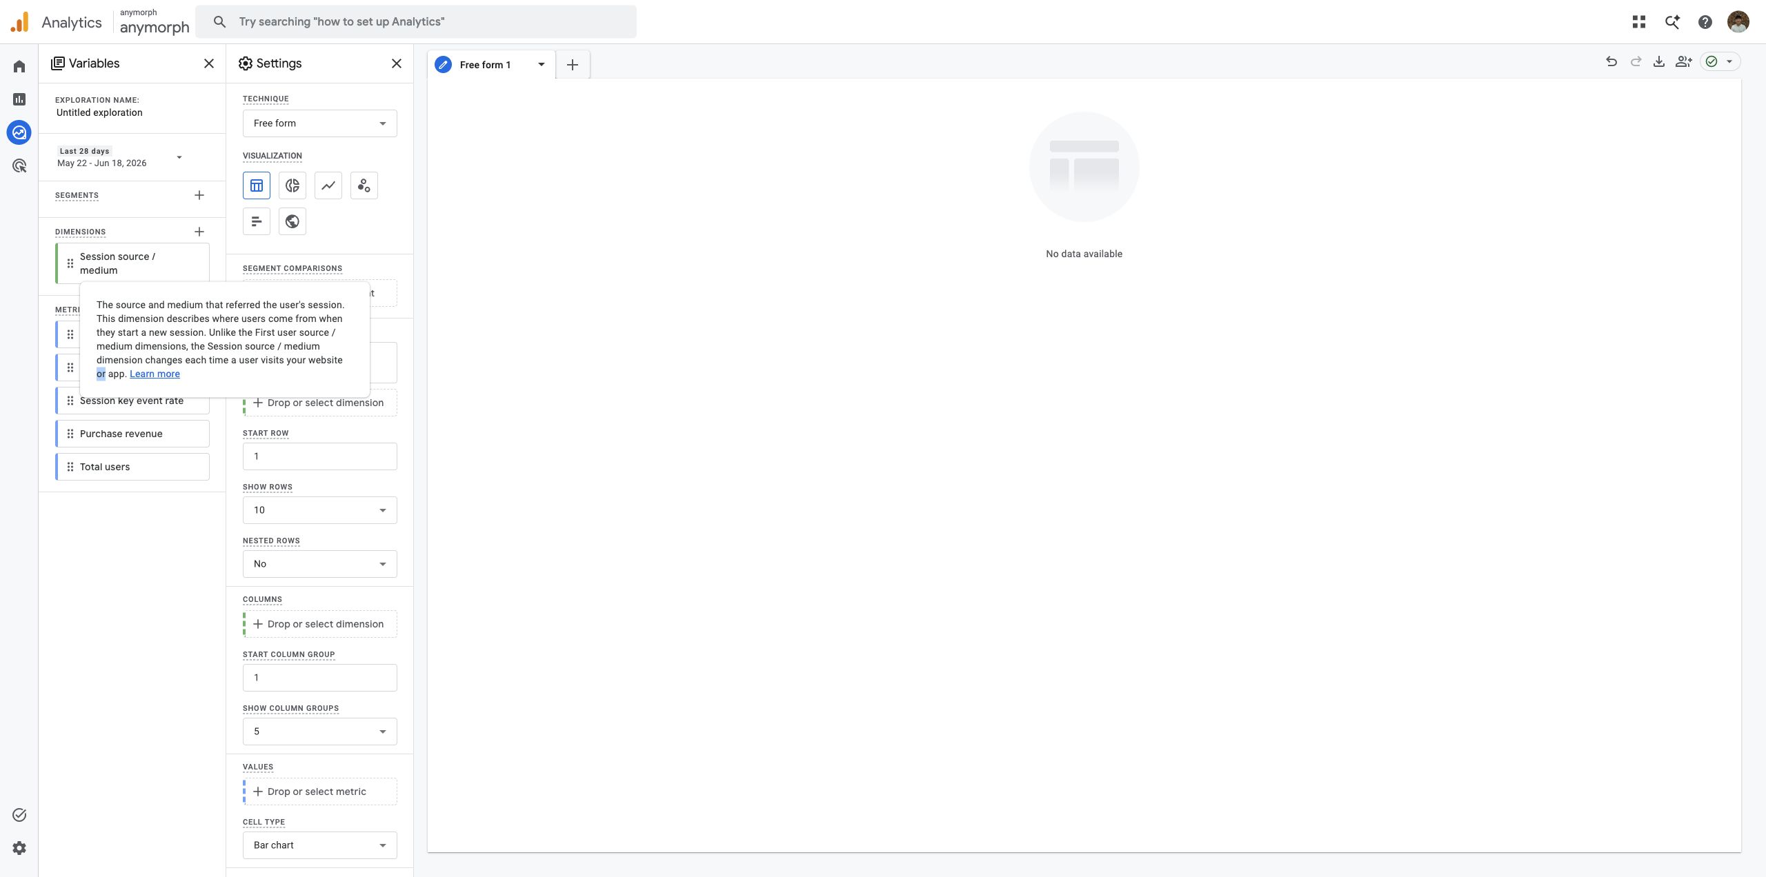Open the Advertising icon in sidebar

[x=19, y=165]
